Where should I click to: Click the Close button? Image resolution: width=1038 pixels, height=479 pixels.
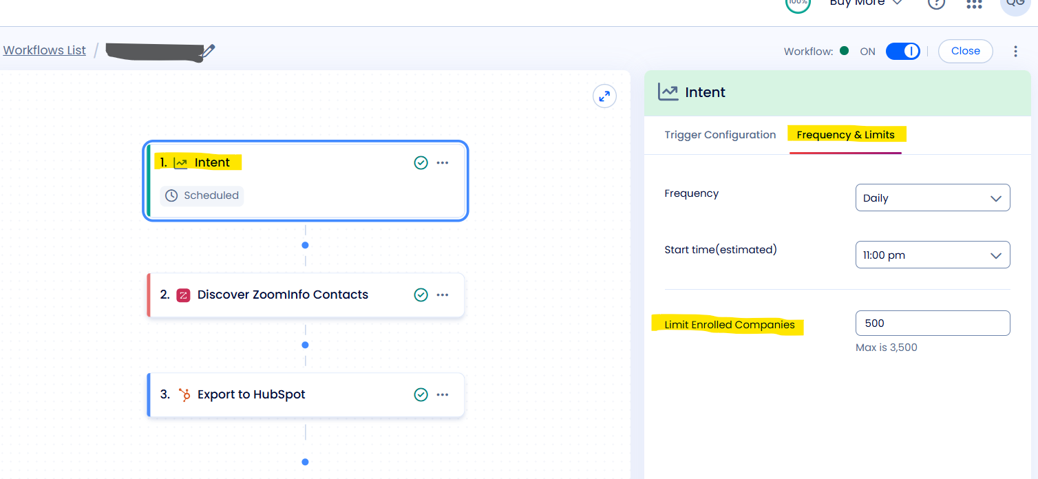coord(965,51)
